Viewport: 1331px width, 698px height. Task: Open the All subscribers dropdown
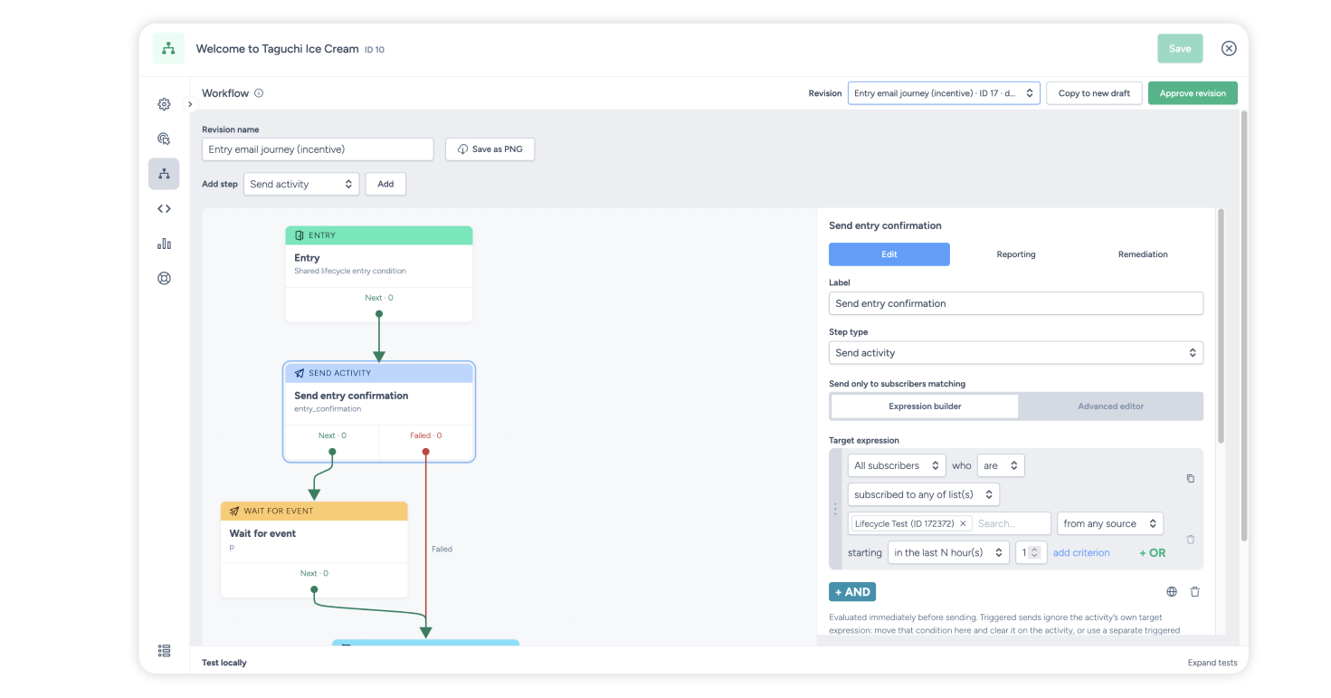tap(897, 465)
